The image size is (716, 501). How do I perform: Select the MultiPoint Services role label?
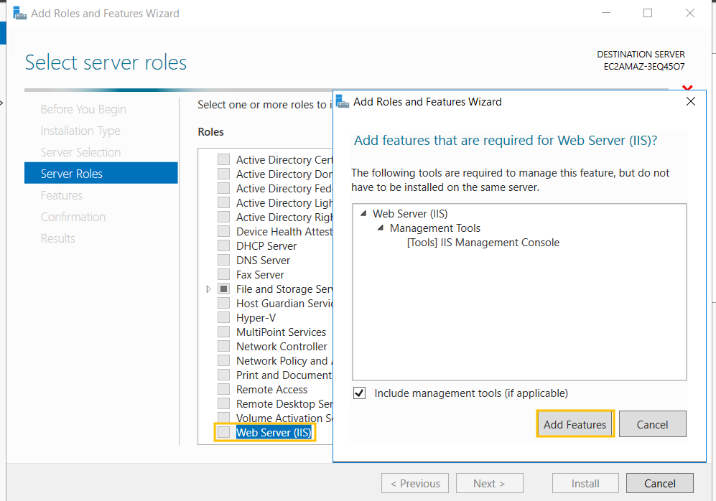coord(281,332)
